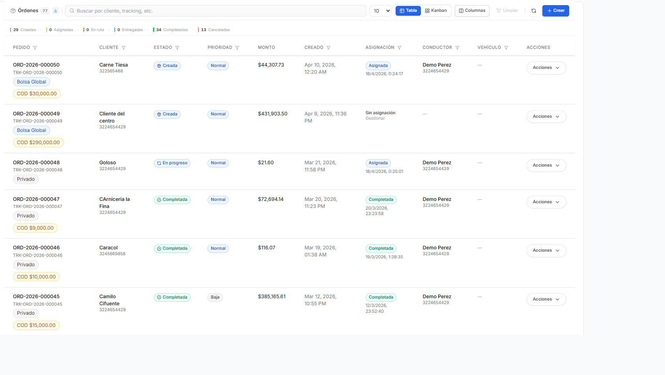Click the Limpiar filters button

(x=507, y=11)
